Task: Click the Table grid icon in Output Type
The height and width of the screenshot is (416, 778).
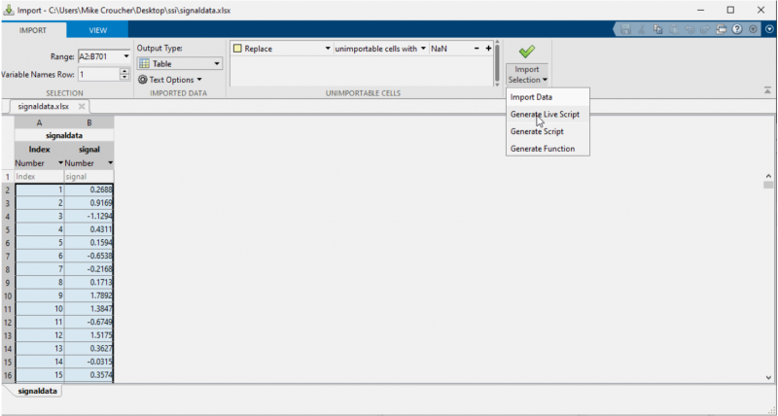Action: click(144, 63)
